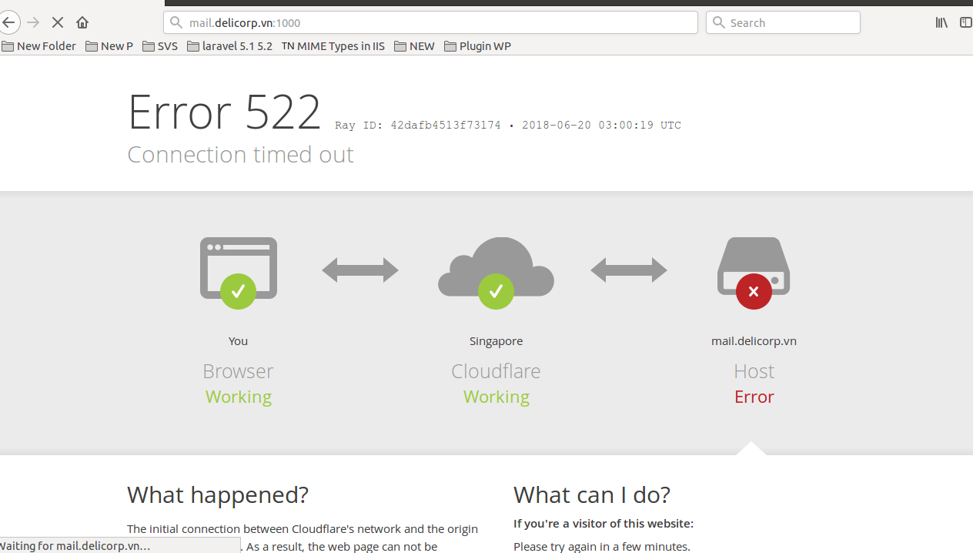The height and width of the screenshot is (553, 973).
Task: Open the laravel 5.1 5.2 bookmark folder
Action: click(x=230, y=46)
